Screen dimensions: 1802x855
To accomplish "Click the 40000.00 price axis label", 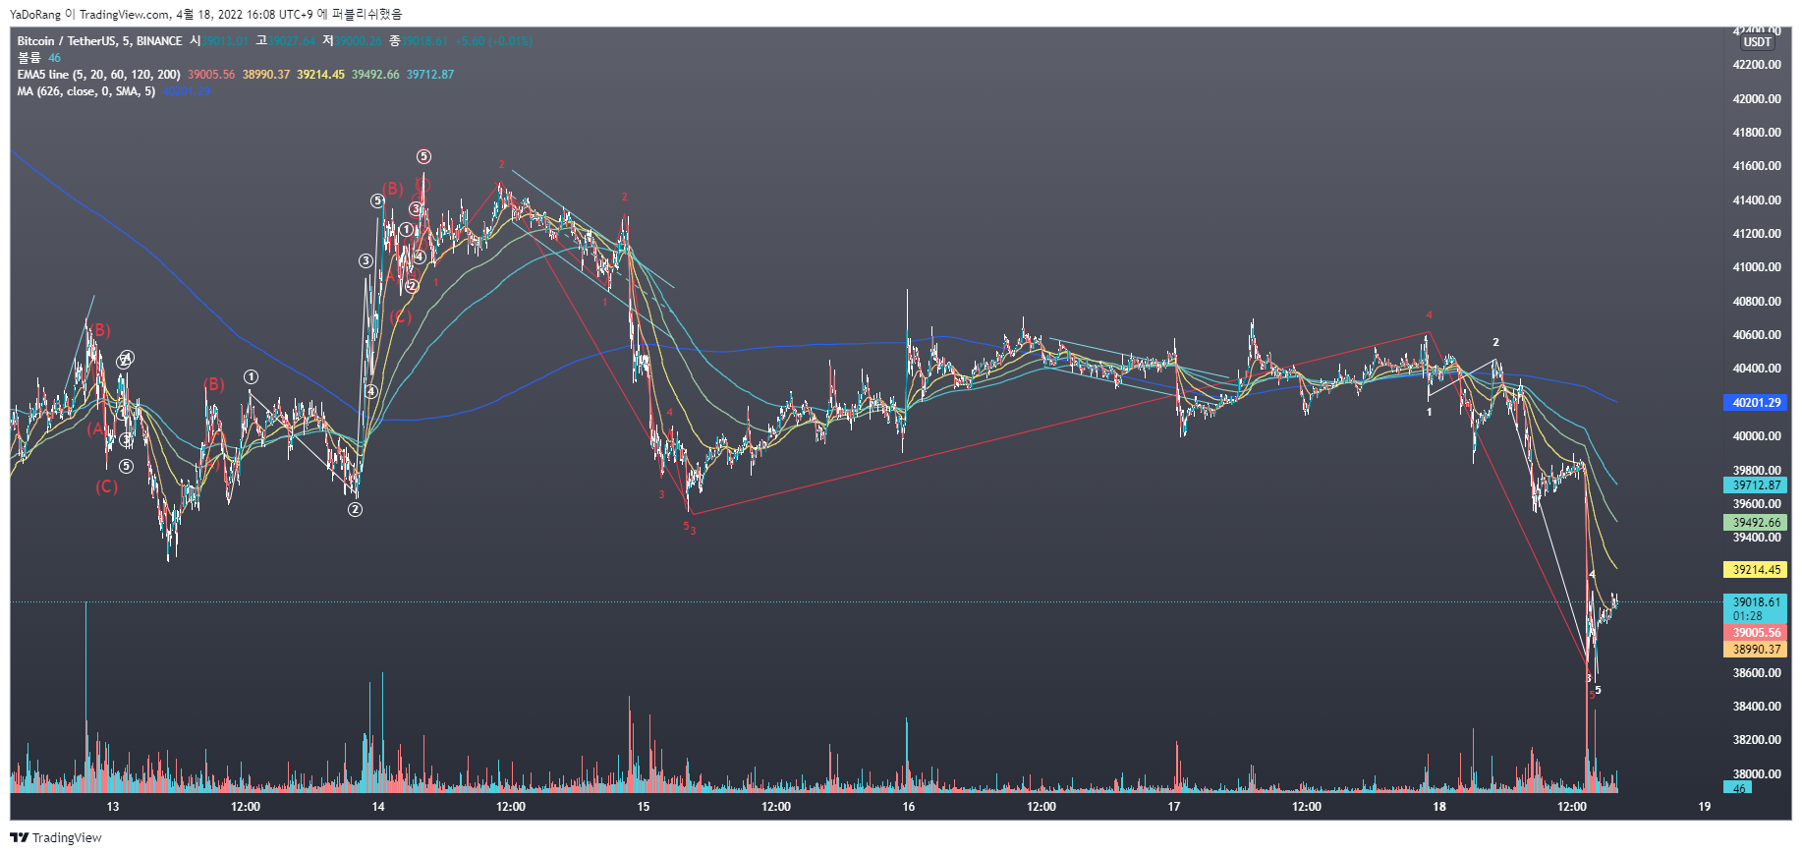I will click(x=1757, y=436).
